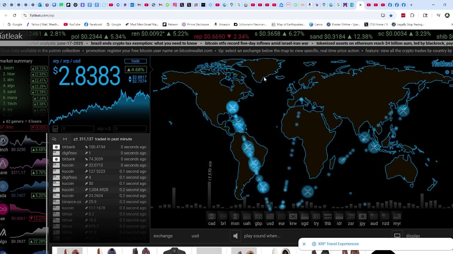453x254 pixels.
Task: Select the AUD currency flag
Action: point(374,217)
